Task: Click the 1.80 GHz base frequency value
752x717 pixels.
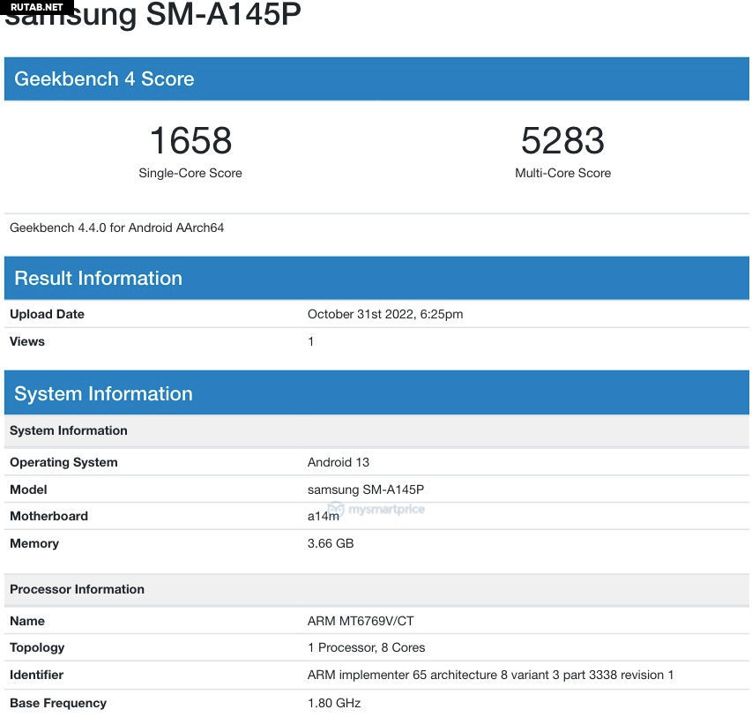Action: click(334, 703)
